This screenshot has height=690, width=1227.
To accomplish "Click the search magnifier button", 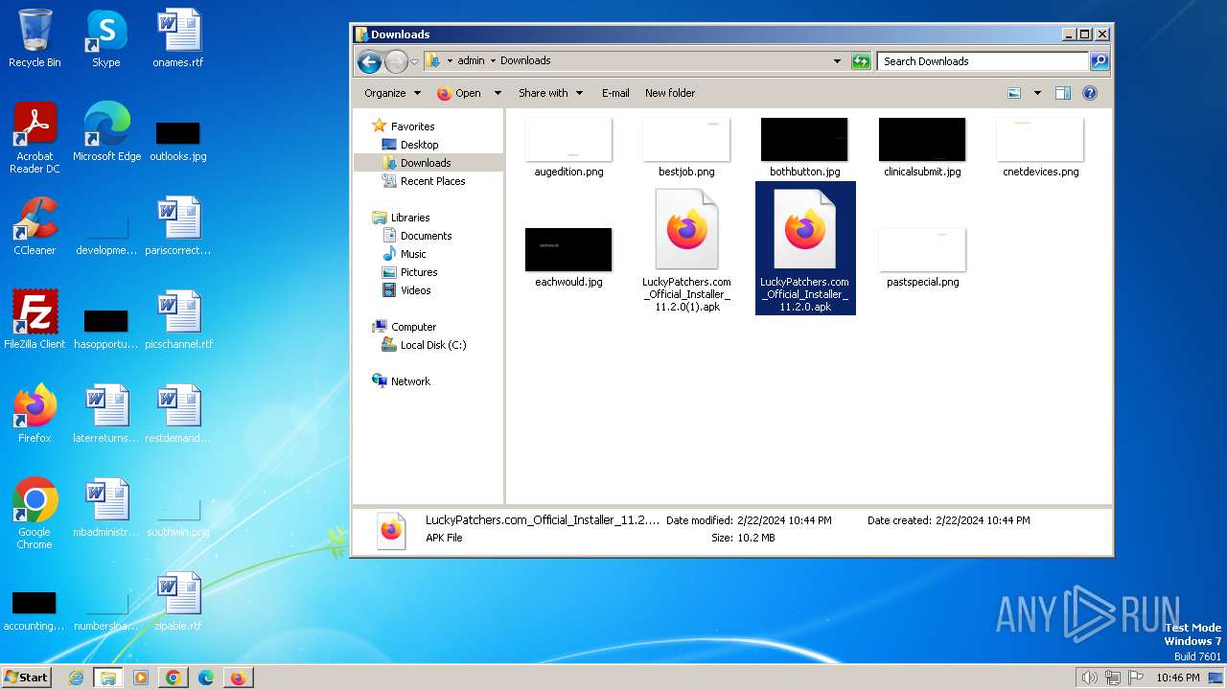I will pyautogui.click(x=1100, y=61).
